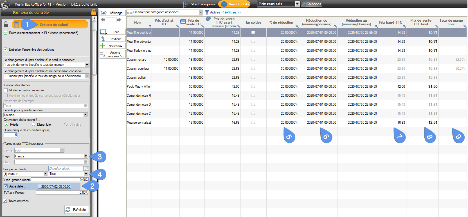Expand the Prix remisés dropdown
This screenshot has width=468, height=217.
click(297, 4)
